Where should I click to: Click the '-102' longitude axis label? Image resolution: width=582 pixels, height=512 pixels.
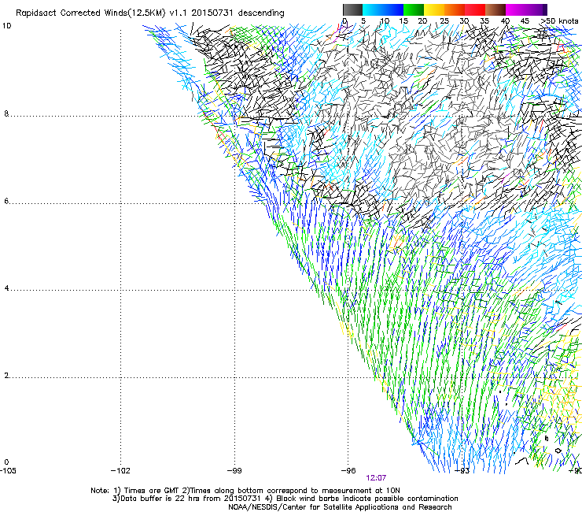click(x=120, y=471)
